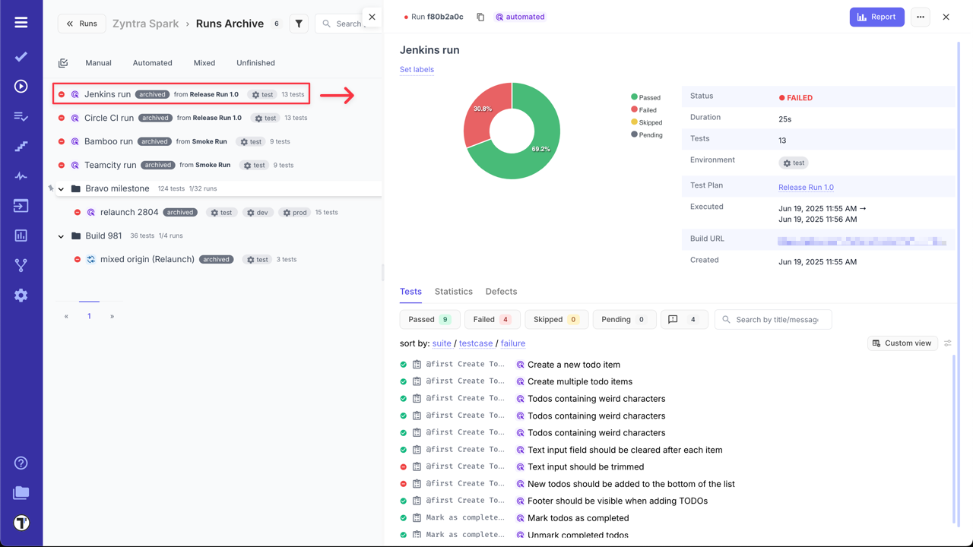This screenshot has width=973, height=547.
Task: Copy the run ID f80b2a0c
Action: (480, 16)
